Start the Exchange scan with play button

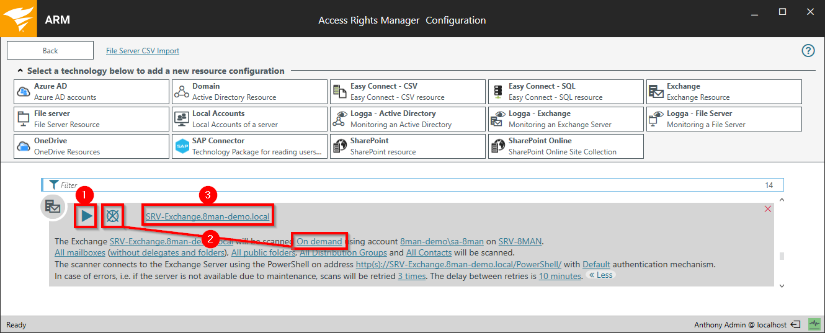[x=86, y=216]
